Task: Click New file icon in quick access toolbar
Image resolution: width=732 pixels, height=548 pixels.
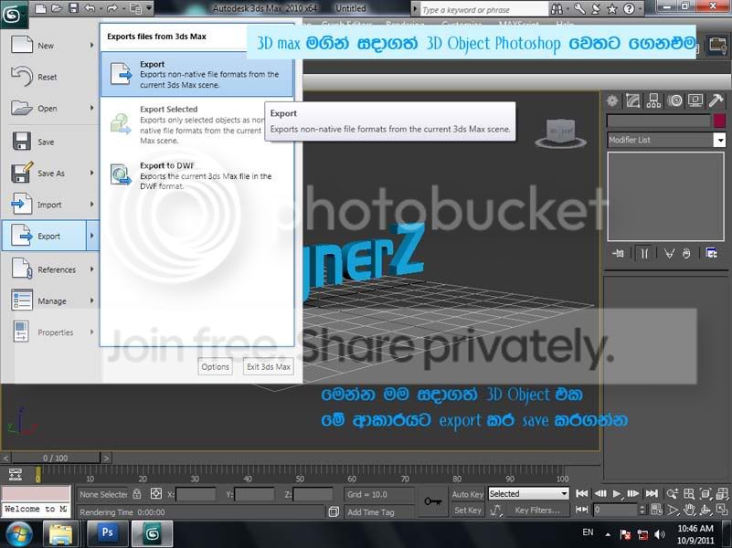Action: point(41,8)
